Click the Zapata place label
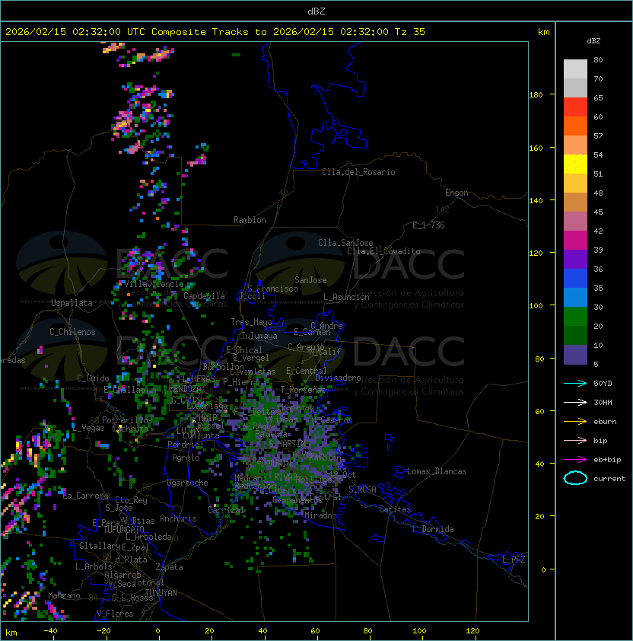Screen dimensions: 633x641 pos(169,567)
